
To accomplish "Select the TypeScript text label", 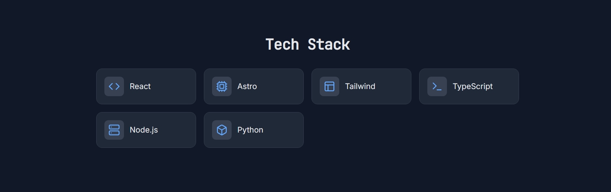I will (x=472, y=86).
